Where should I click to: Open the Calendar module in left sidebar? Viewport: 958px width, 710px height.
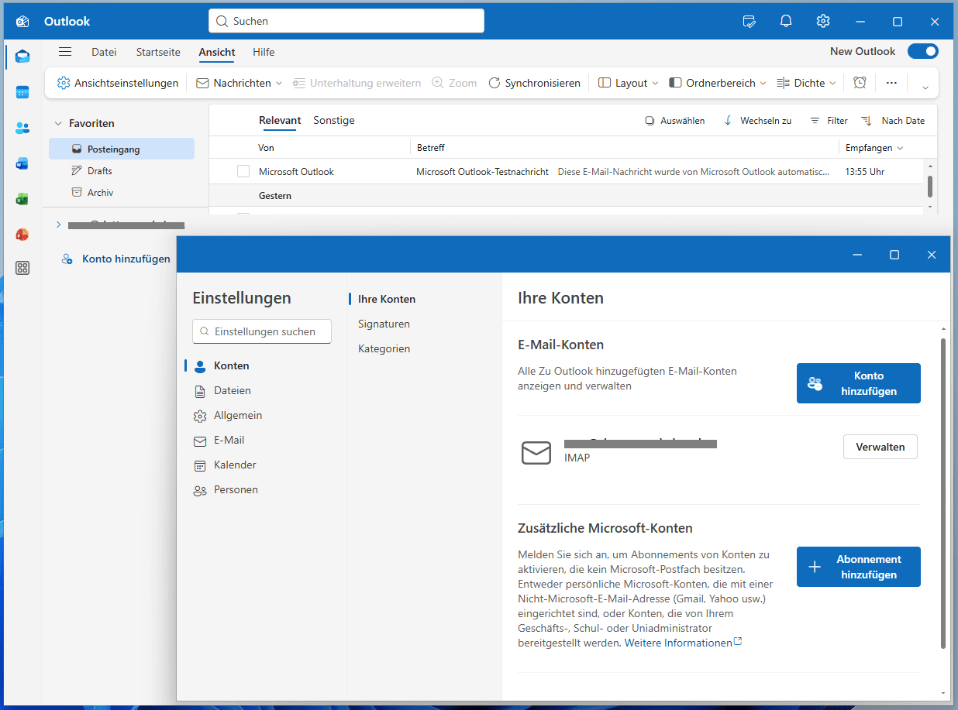coord(22,92)
